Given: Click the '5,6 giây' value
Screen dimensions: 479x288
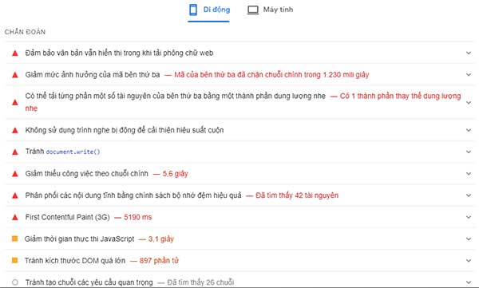Looking at the screenshot, I should [x=175, y=173].
